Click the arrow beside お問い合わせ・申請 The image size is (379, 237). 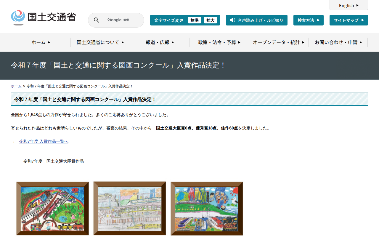point(361,42)
